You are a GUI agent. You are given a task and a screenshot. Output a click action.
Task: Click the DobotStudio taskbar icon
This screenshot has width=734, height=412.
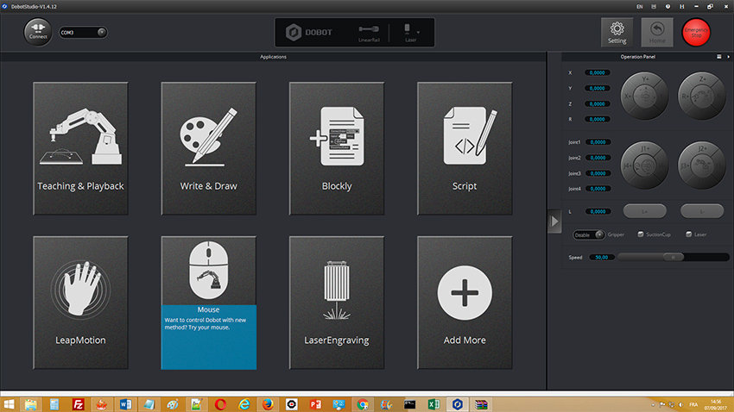pyautogui.click(x=458, y=404)
